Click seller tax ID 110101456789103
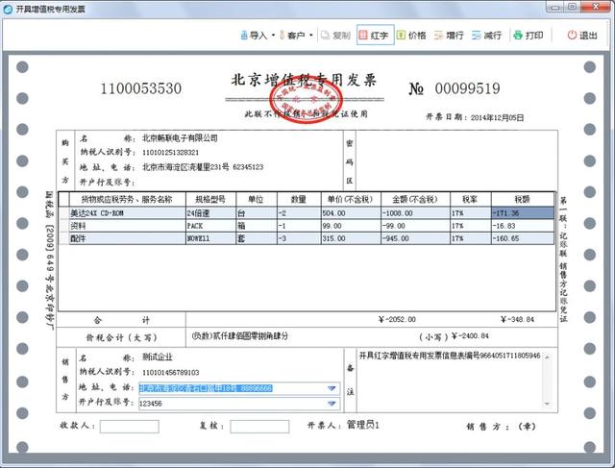Viewport: 615px width, 468px height. pos(170,372)
